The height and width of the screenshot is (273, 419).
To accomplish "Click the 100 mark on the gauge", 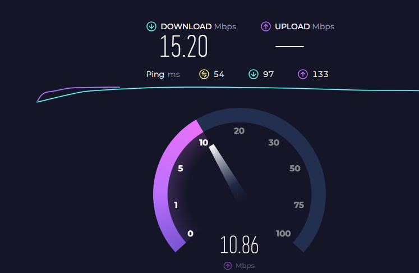I will [283, 233].
